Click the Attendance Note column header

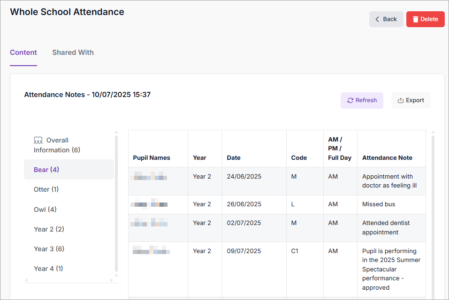point(387,157)
